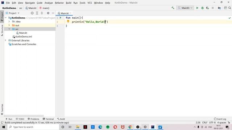Open the Build tool window
Viewport: 232px width, 130px height.
(x=61, y=119)
